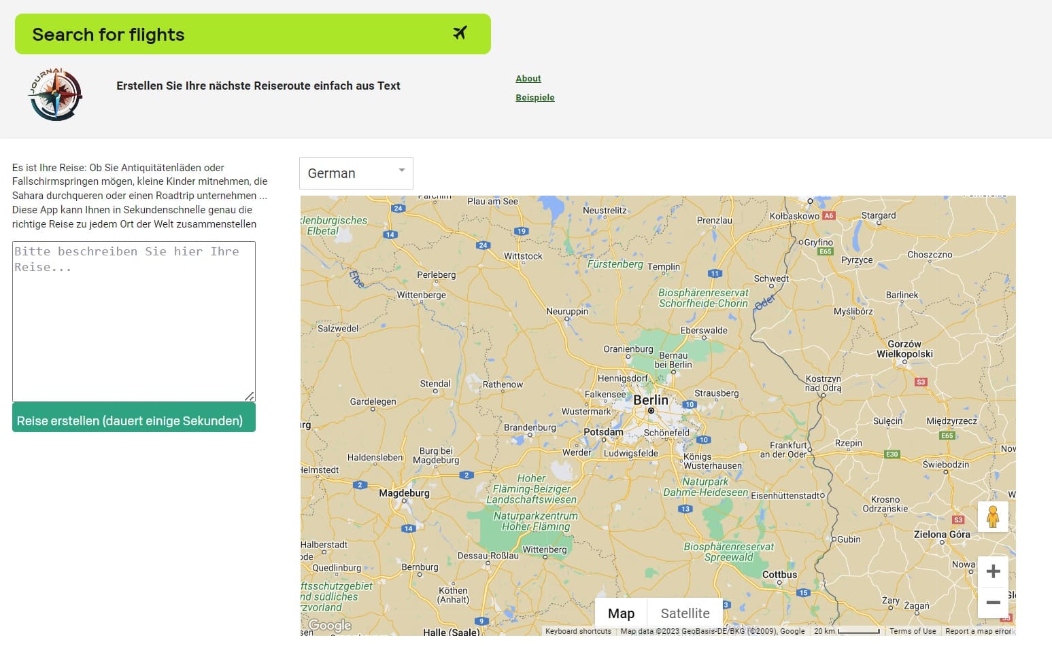Click Naturpark Dahme-Heideseen label
This screenshot has width=1052, height=646.
pos(705,487)
